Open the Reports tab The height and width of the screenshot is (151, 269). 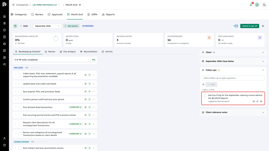tap(108, 15)
